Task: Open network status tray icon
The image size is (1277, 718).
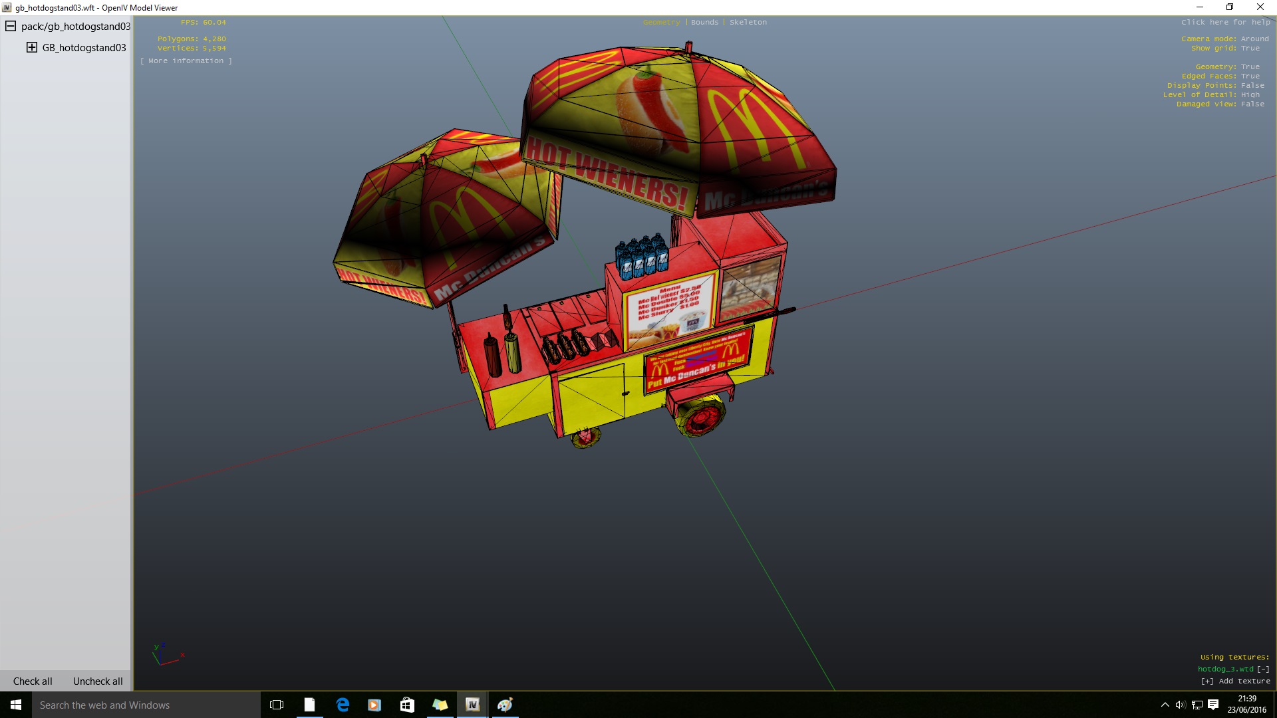Action: (1197, 705)
